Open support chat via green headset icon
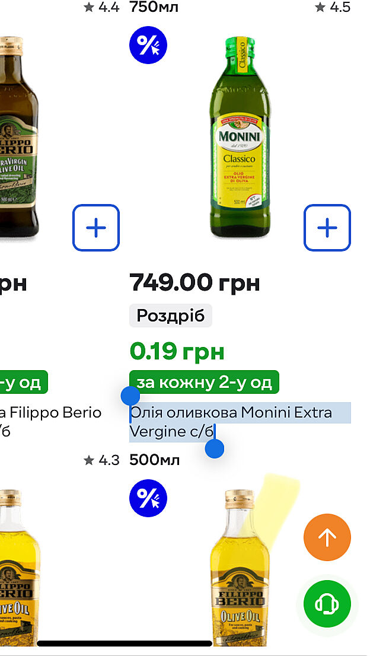The width and height of the screenshot is (370, 656). tap(327, 604)
